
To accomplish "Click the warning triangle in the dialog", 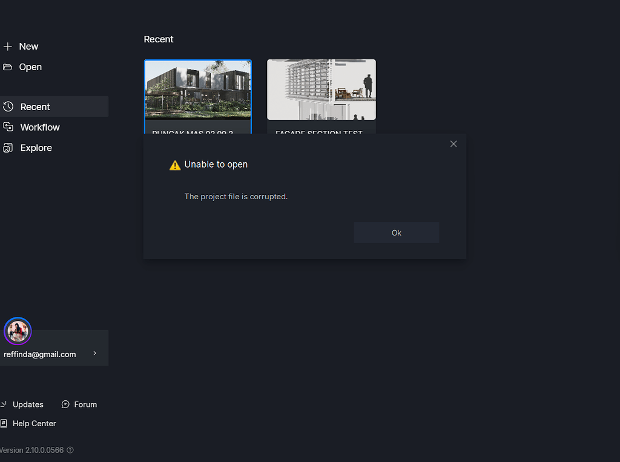I will point(174,163).
